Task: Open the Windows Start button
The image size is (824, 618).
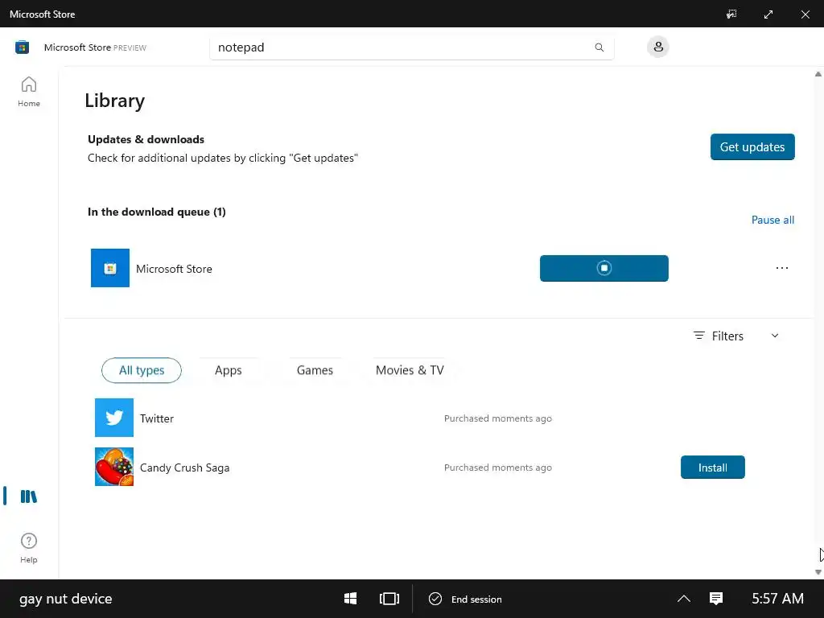Action: [351, 599]
